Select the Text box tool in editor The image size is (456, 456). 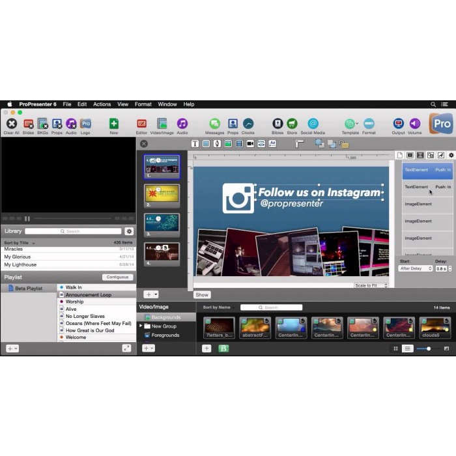(195, 144)
